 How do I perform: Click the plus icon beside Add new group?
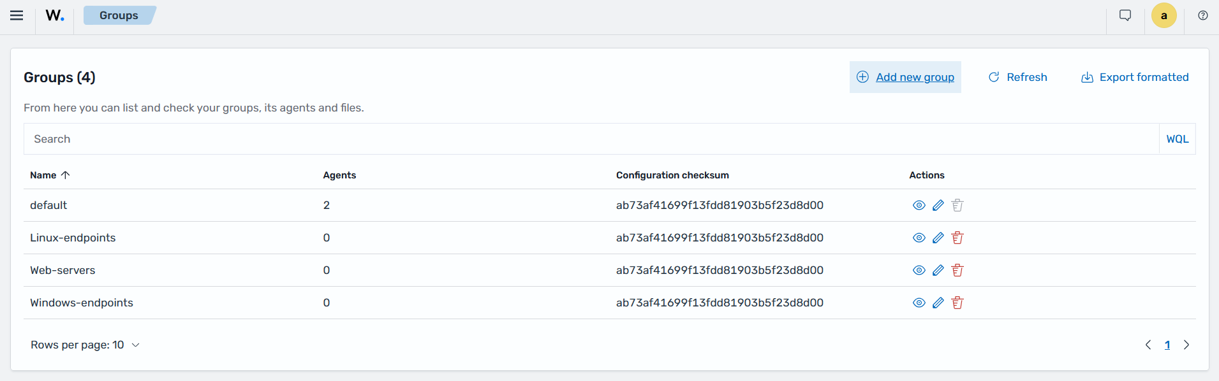[862, 77]
